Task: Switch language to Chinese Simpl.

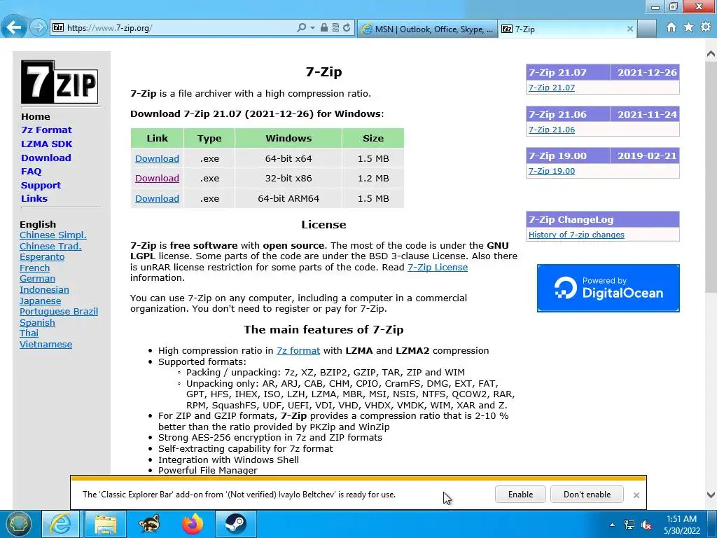Action: 53,235
